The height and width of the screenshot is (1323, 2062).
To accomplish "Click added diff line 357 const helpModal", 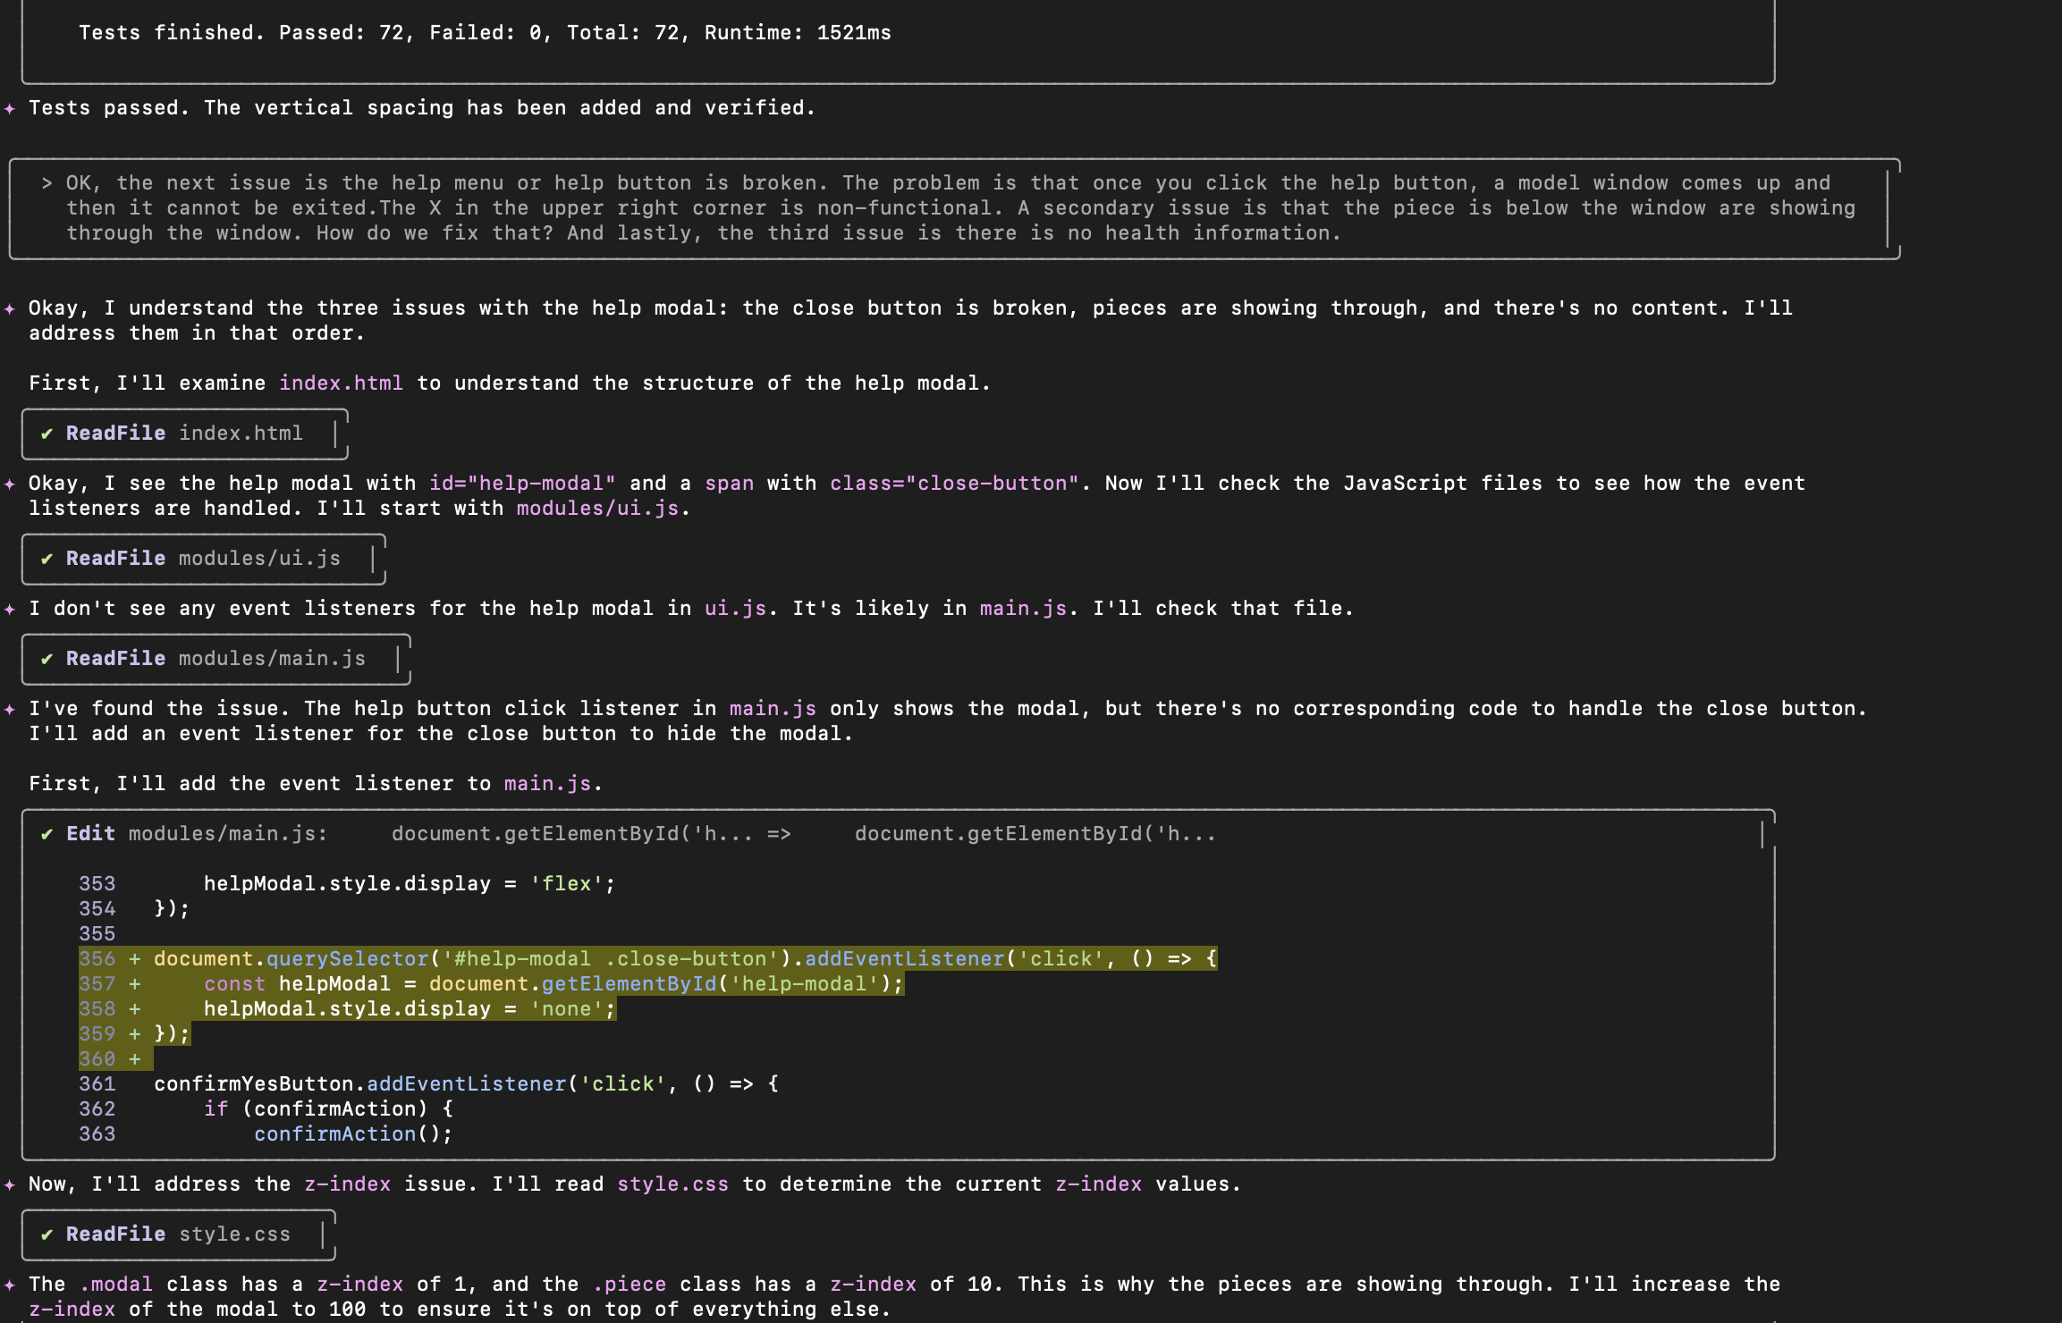I will click(491, 984).
